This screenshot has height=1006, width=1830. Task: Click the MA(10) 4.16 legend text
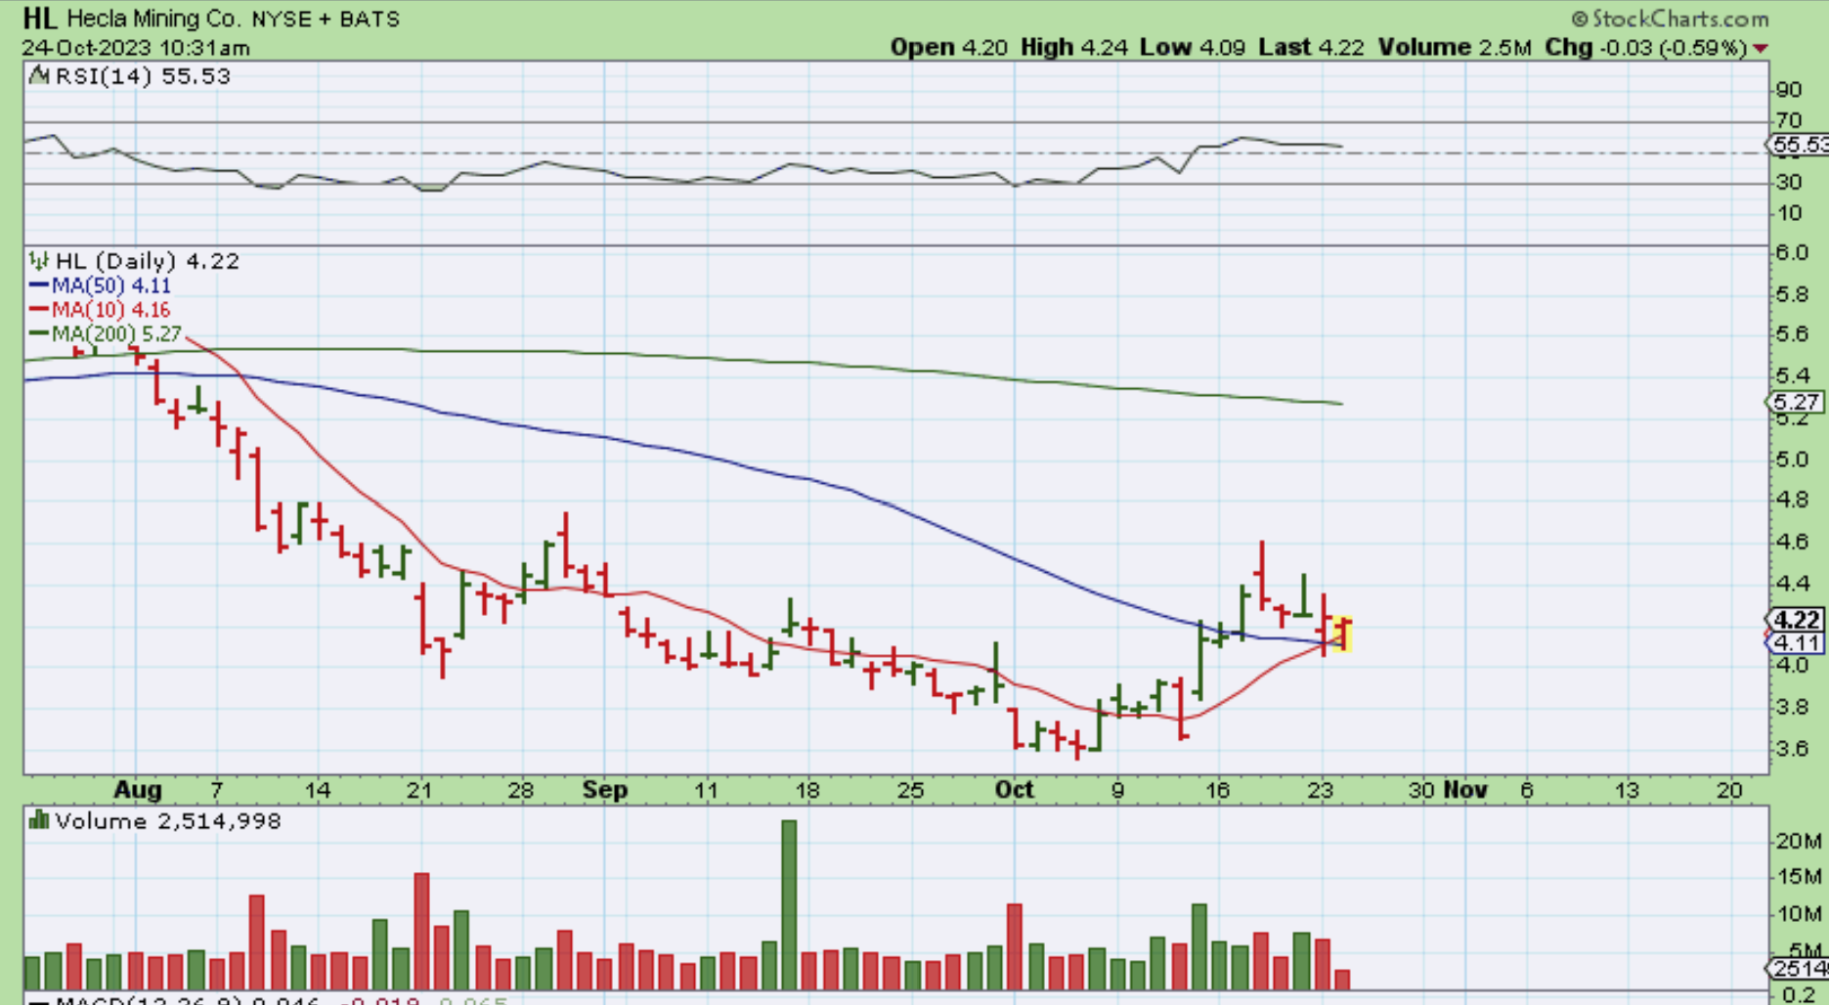(111, 310)
